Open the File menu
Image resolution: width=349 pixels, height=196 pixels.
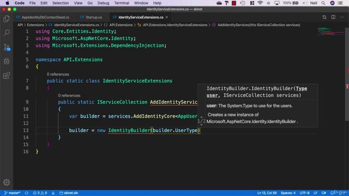[x=32, y=3]
